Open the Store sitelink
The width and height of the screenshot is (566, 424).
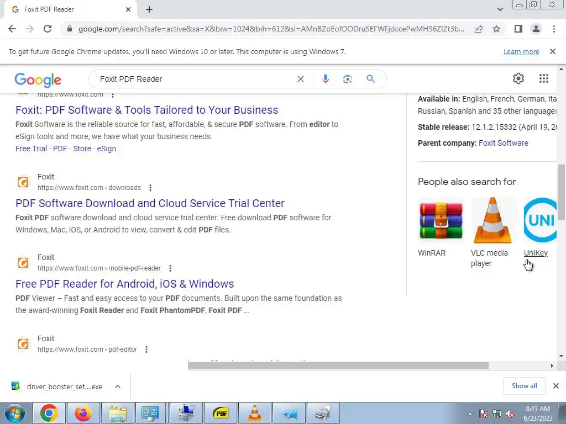point(82,149)
